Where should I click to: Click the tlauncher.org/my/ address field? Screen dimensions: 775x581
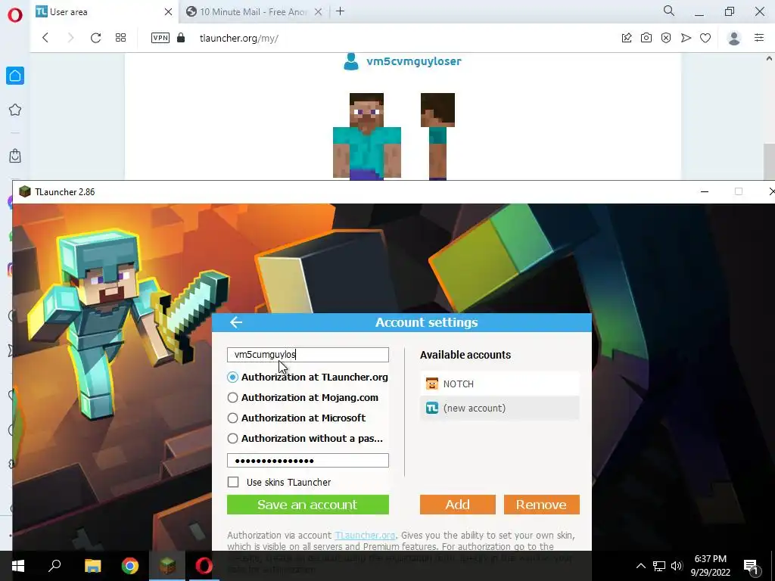pyautogui.click(x=238, y=38)
